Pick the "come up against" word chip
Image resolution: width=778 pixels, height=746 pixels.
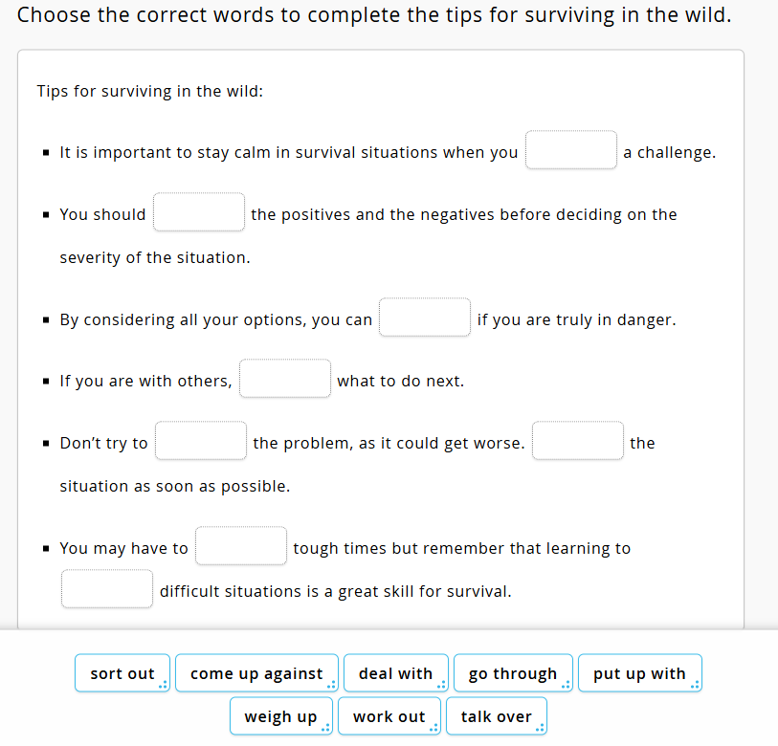pyautogui.click(x=256, y=673)
